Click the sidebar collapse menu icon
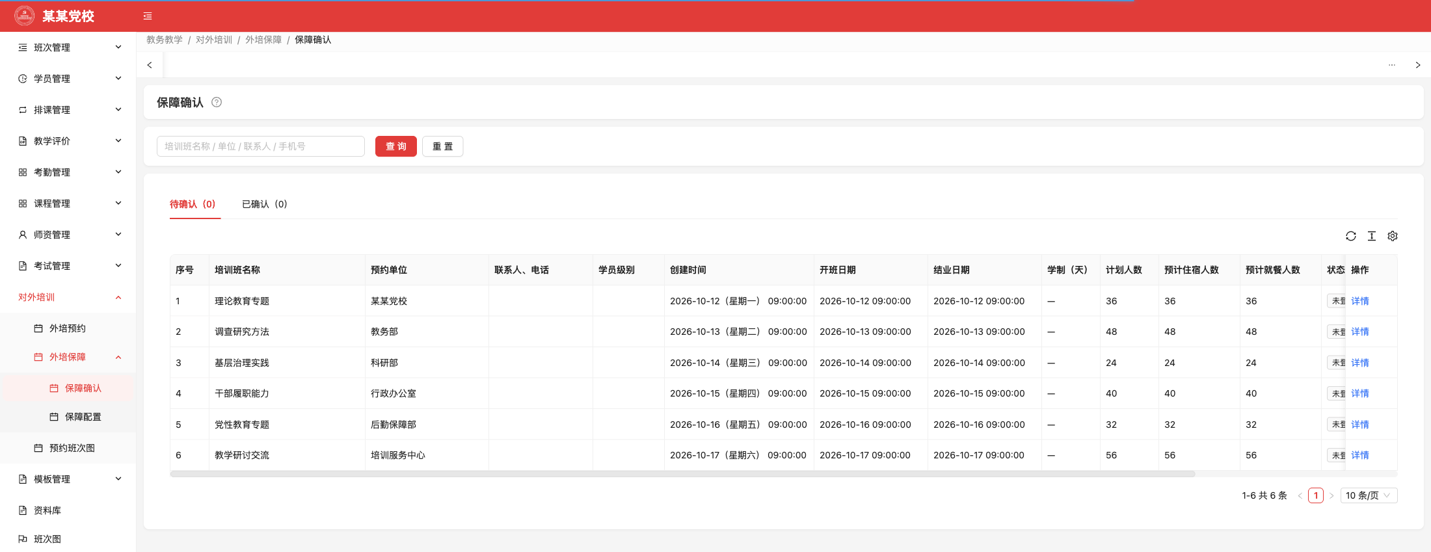Viewport: 1431px width, 552px height. point(148,16)
